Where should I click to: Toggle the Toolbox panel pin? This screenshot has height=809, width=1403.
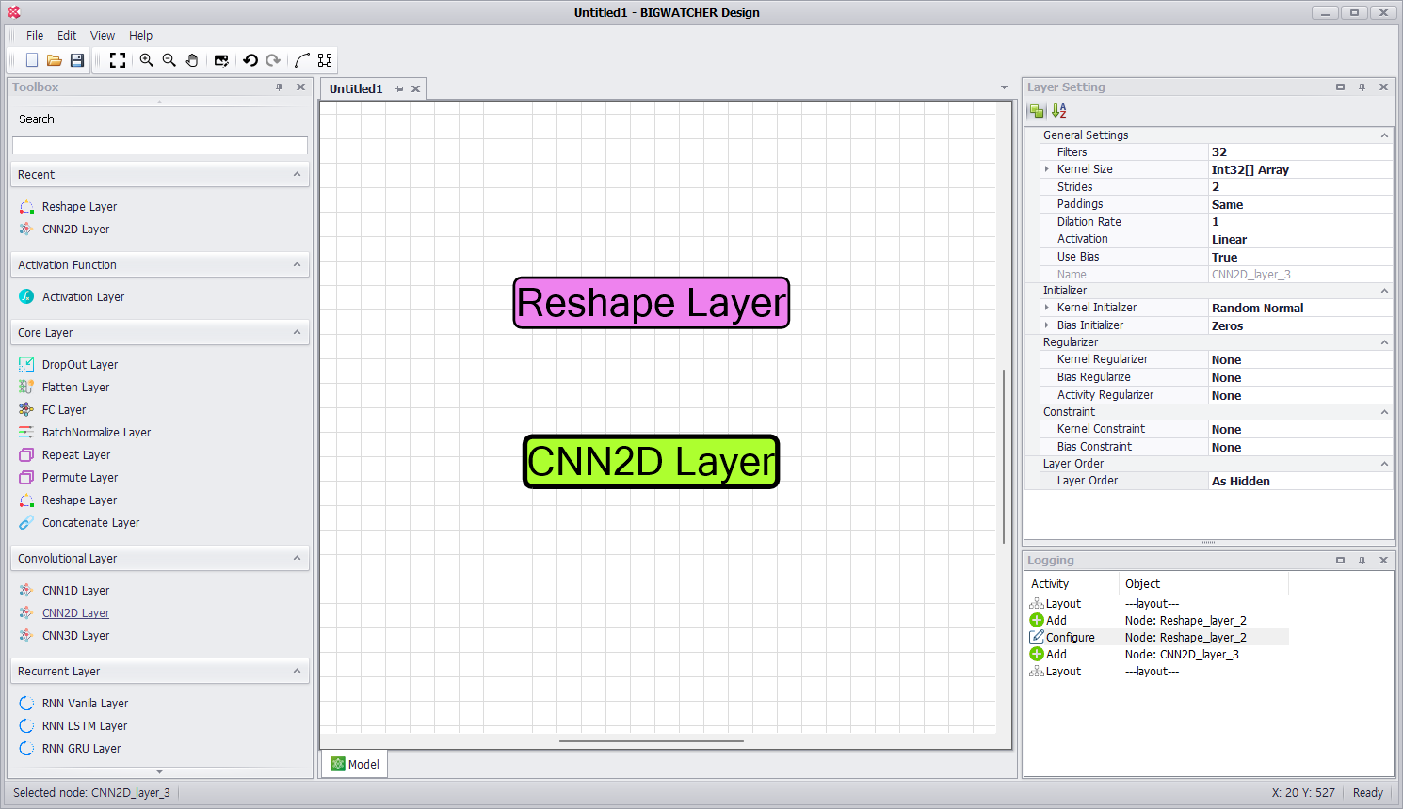pyautogui.click(x=279, y=87)
